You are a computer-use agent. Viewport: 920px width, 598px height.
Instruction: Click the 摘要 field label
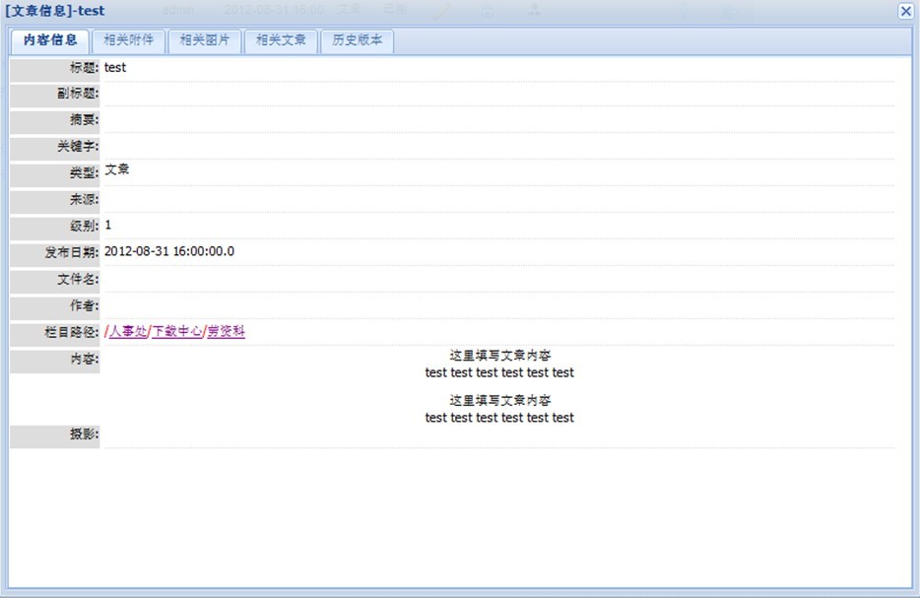coord(84,120)
